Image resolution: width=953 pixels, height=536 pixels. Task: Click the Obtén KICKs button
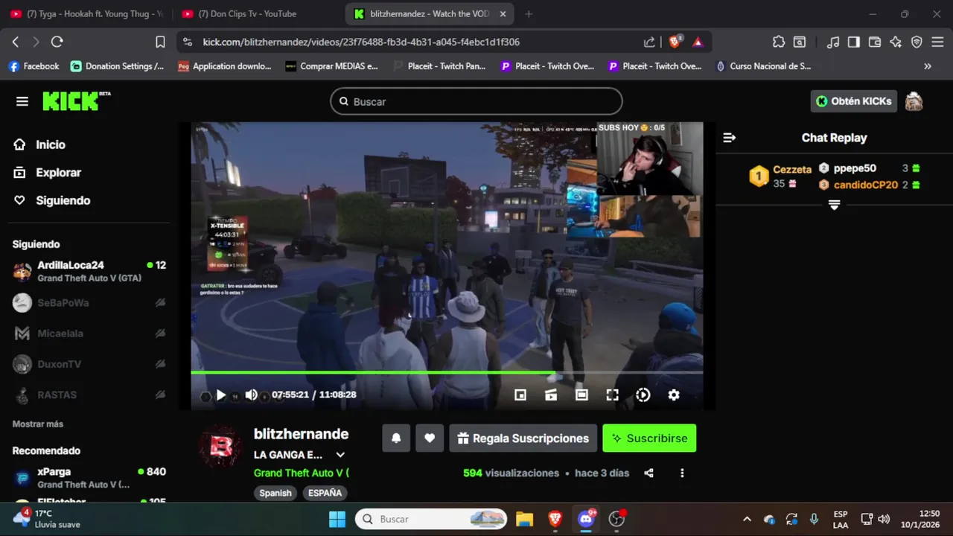[x=854, y=101]
